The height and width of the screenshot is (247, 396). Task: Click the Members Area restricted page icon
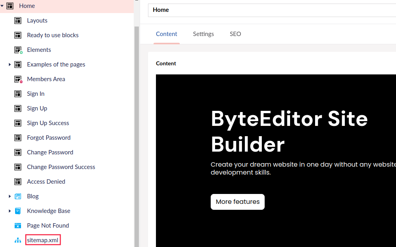pyautogui.click(x=18, y=79)
